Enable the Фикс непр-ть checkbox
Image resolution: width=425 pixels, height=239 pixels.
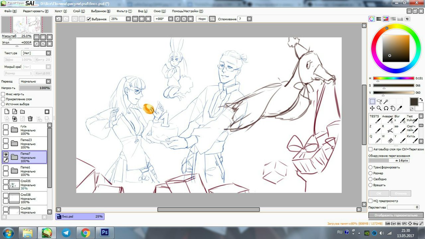3,94
